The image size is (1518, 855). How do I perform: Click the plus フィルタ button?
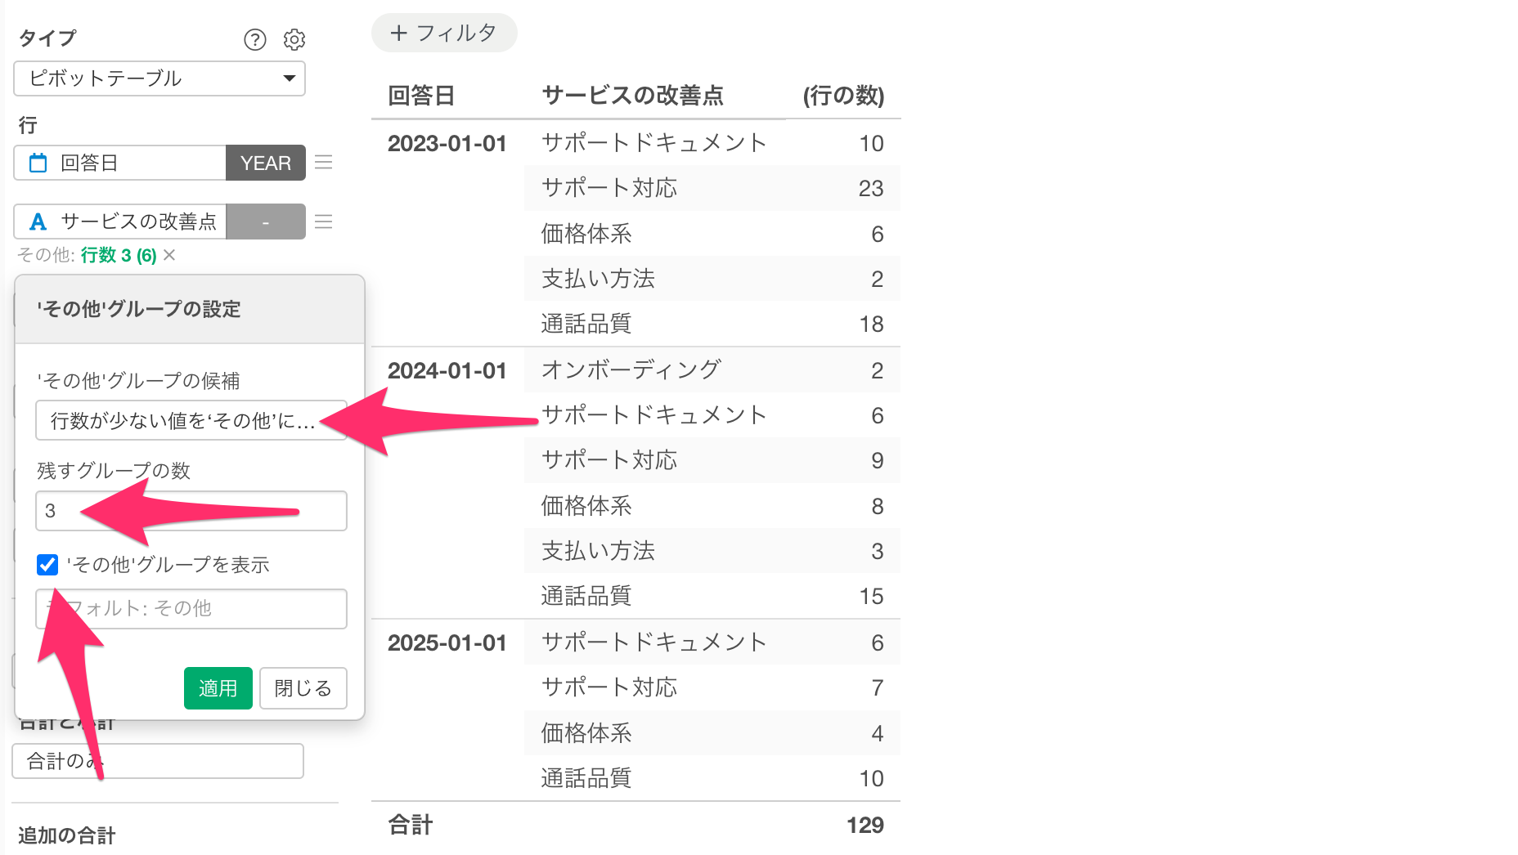(444, 33)
